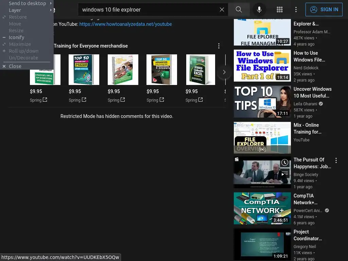Viewport: 348px width, 261px height.
Task: Click Training for Everyone merchandise heading
Action: point(90,46)
